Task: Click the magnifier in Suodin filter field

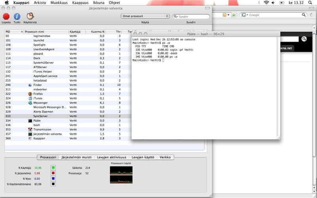Action: tap(175, 17)
